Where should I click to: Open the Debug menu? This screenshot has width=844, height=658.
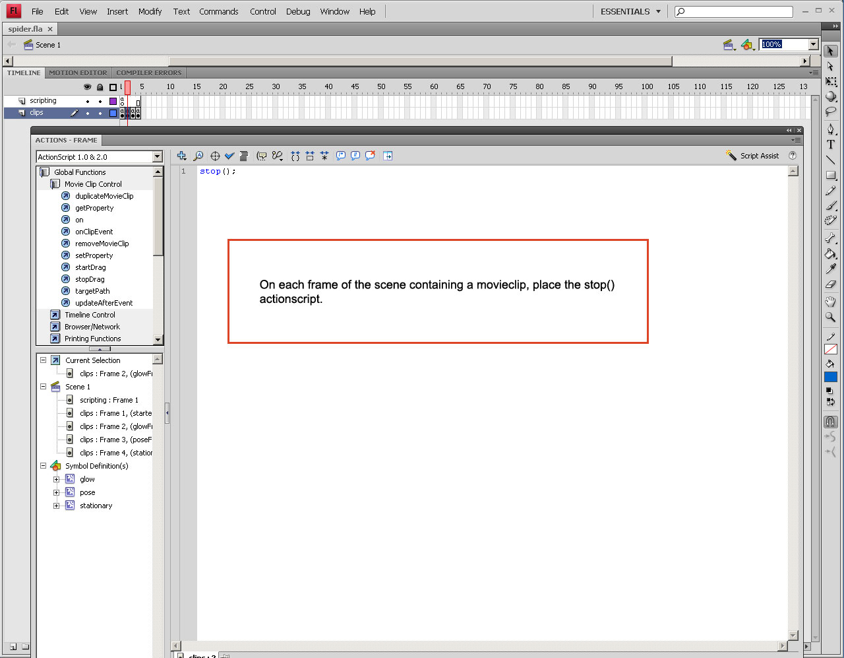point(298,11)
